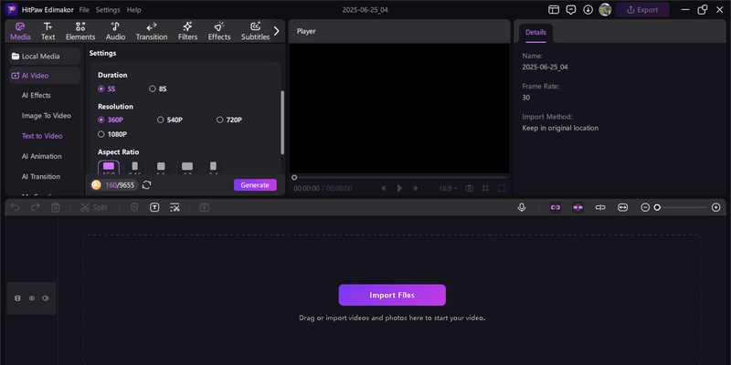
Task: Select 5S duration
Action: coord(107,89)
